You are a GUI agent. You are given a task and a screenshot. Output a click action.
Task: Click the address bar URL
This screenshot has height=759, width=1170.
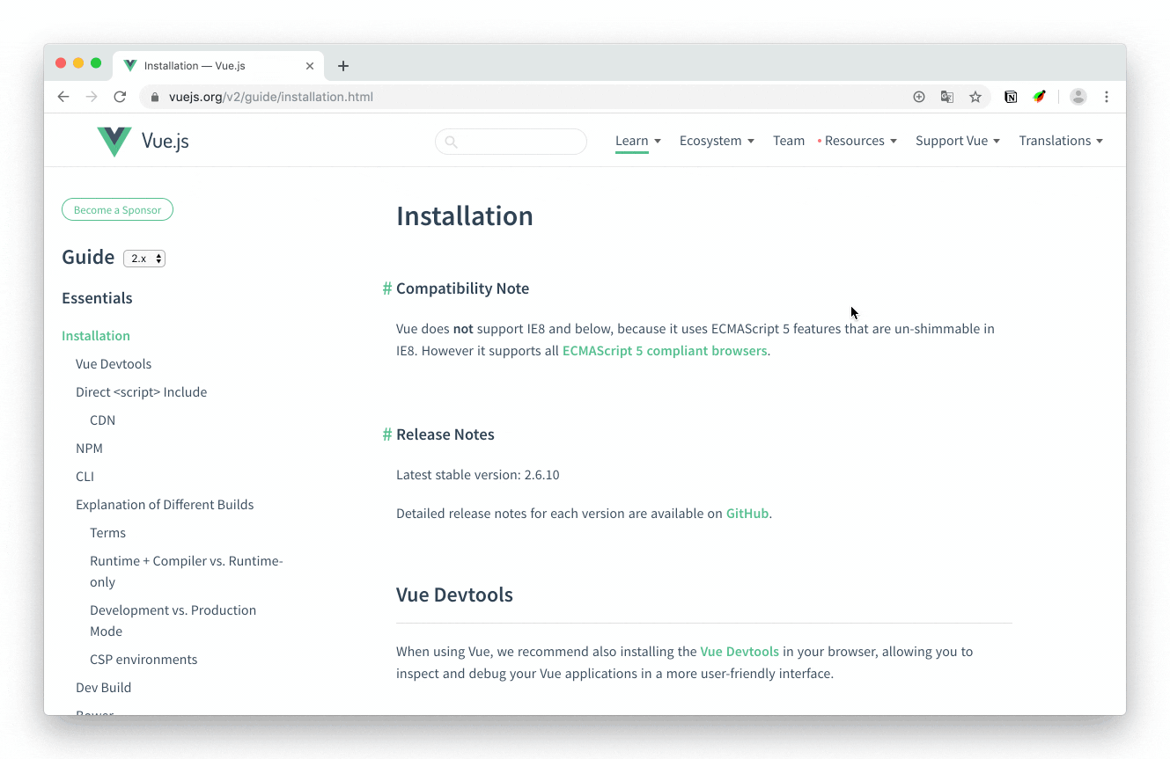(271, 97)
